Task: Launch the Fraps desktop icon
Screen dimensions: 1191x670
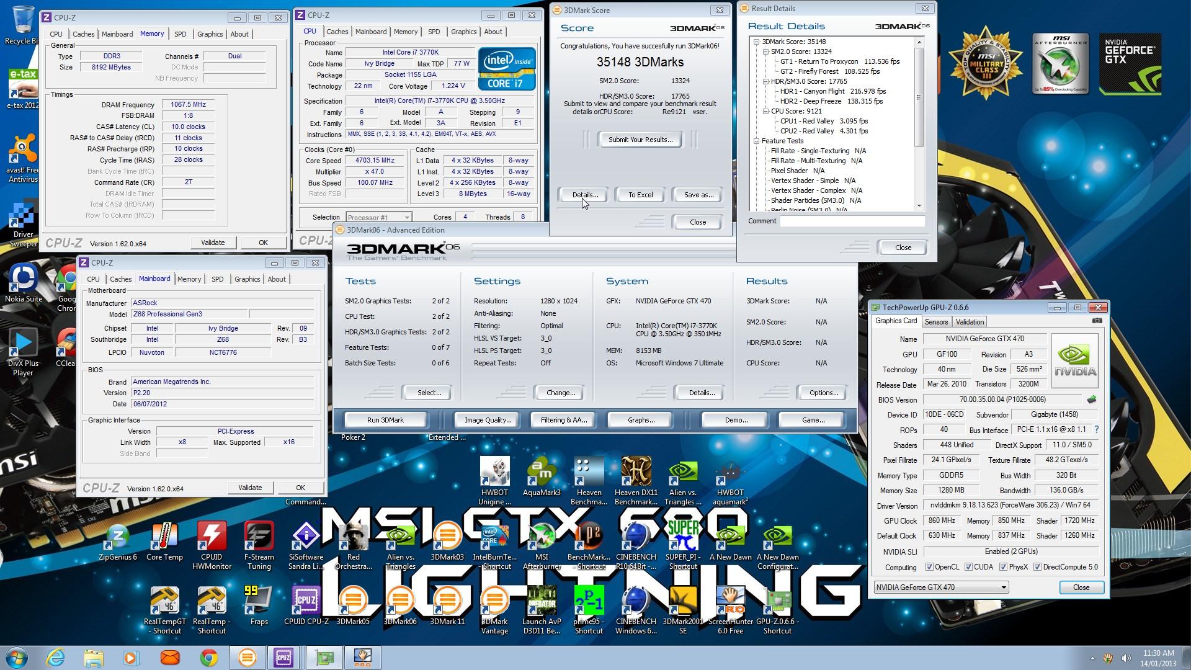Action: point(259,605)
